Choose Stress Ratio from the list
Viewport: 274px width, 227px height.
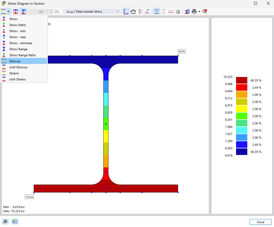coord(18,25)
